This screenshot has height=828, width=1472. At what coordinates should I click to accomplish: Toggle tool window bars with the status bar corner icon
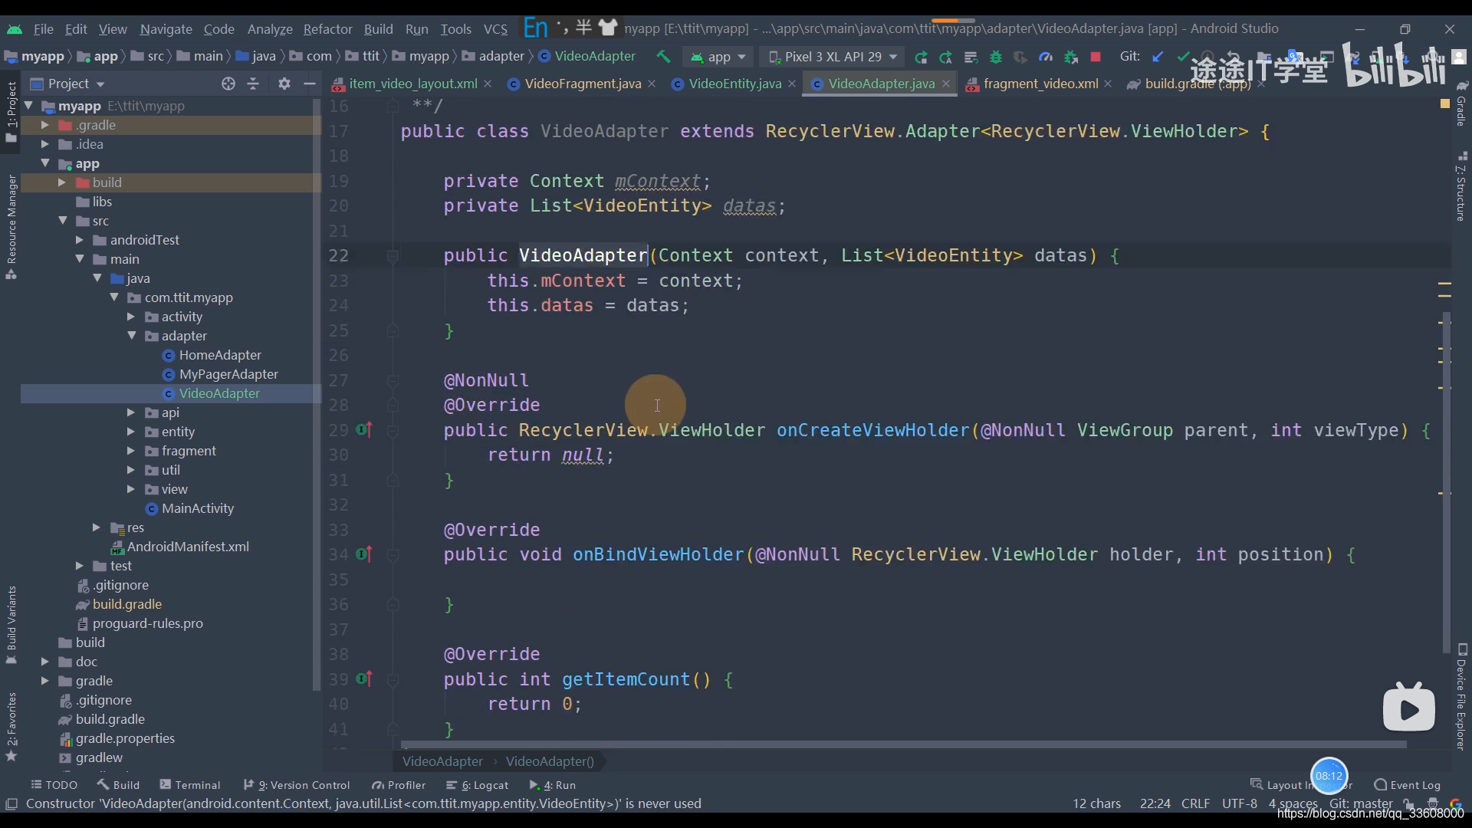pos(11,803)
